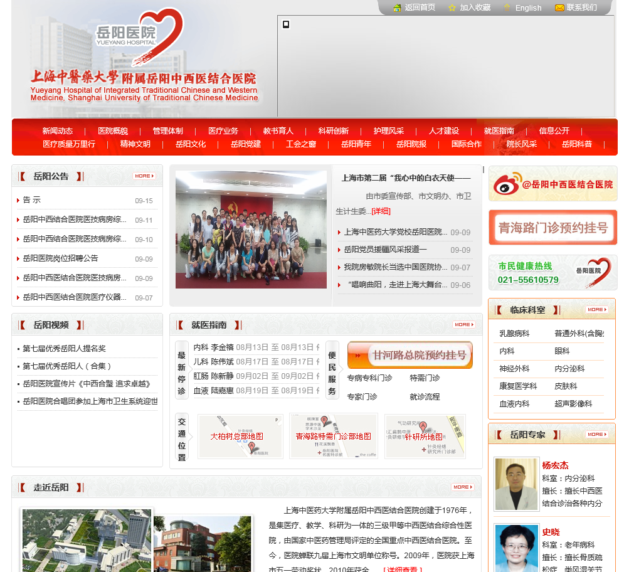Image resolution: width=629 pixels, height=572 pixels.
Task: Click the home icon beside 返回首页
Action: (397, 8)
